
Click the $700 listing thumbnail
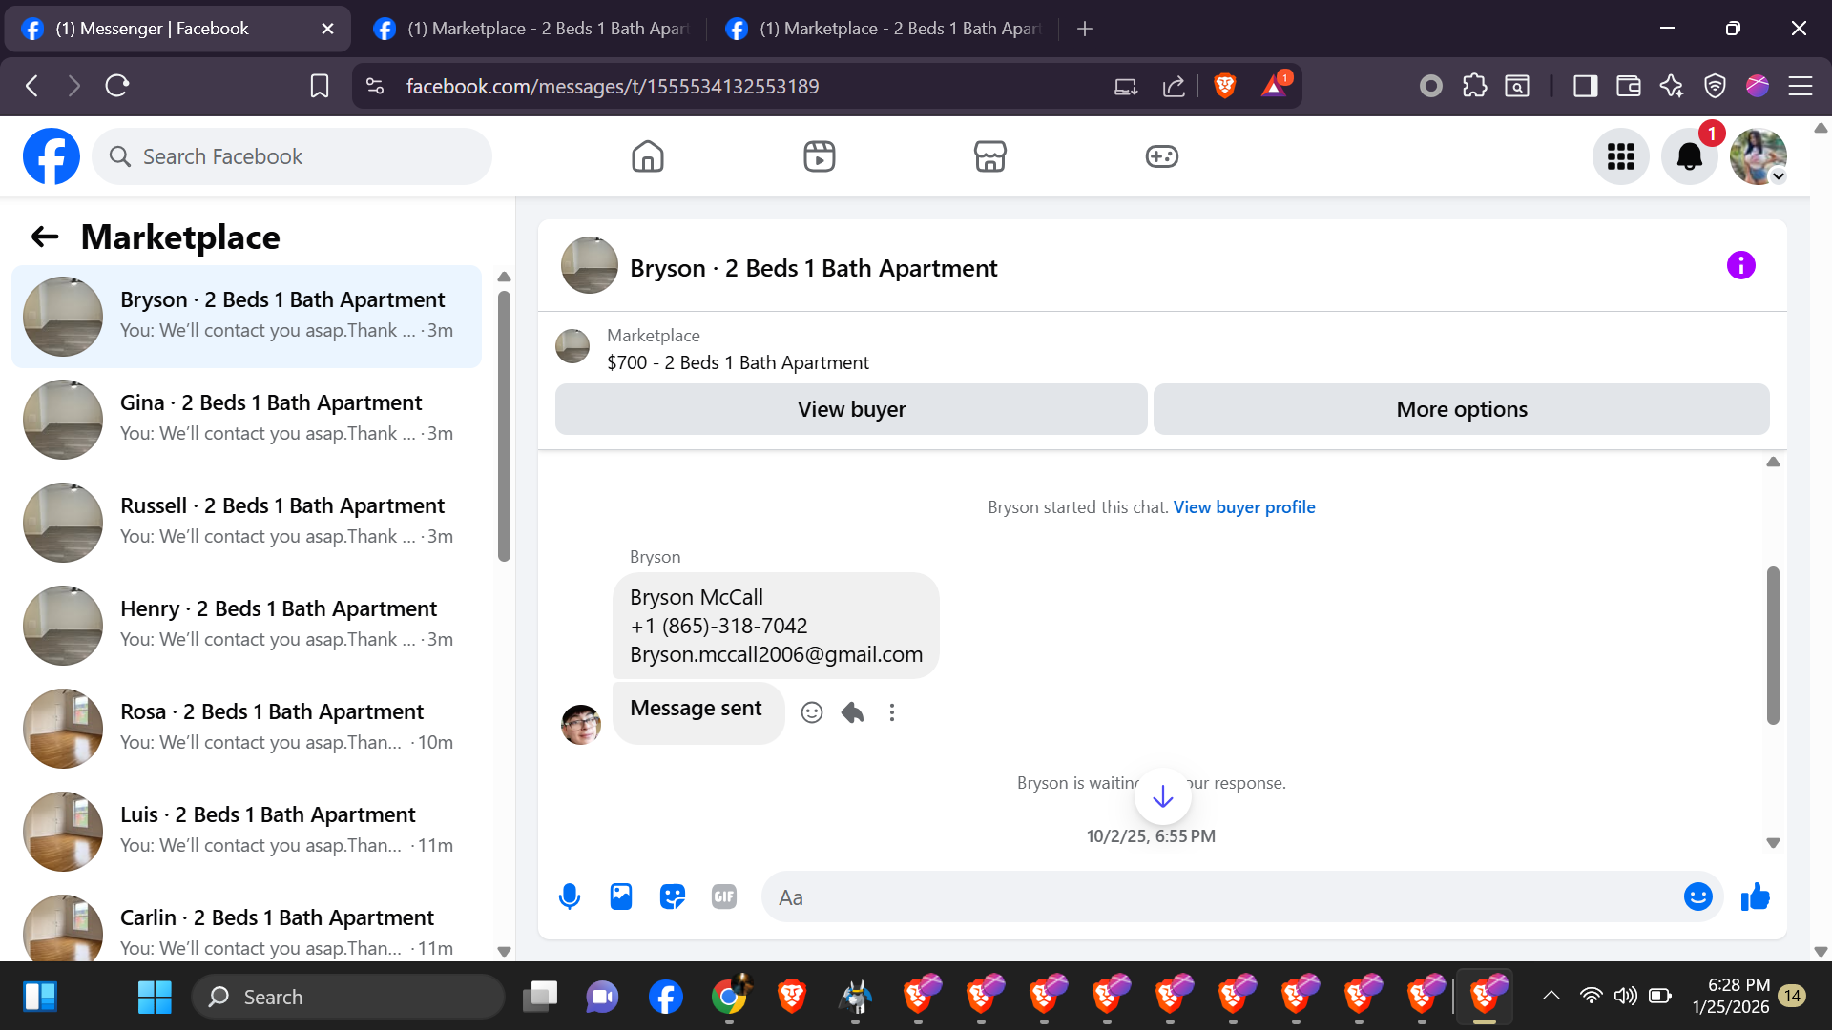[572, 346]
